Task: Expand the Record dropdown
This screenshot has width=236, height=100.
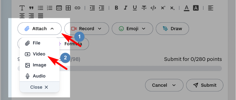Action: pos(87,29)
